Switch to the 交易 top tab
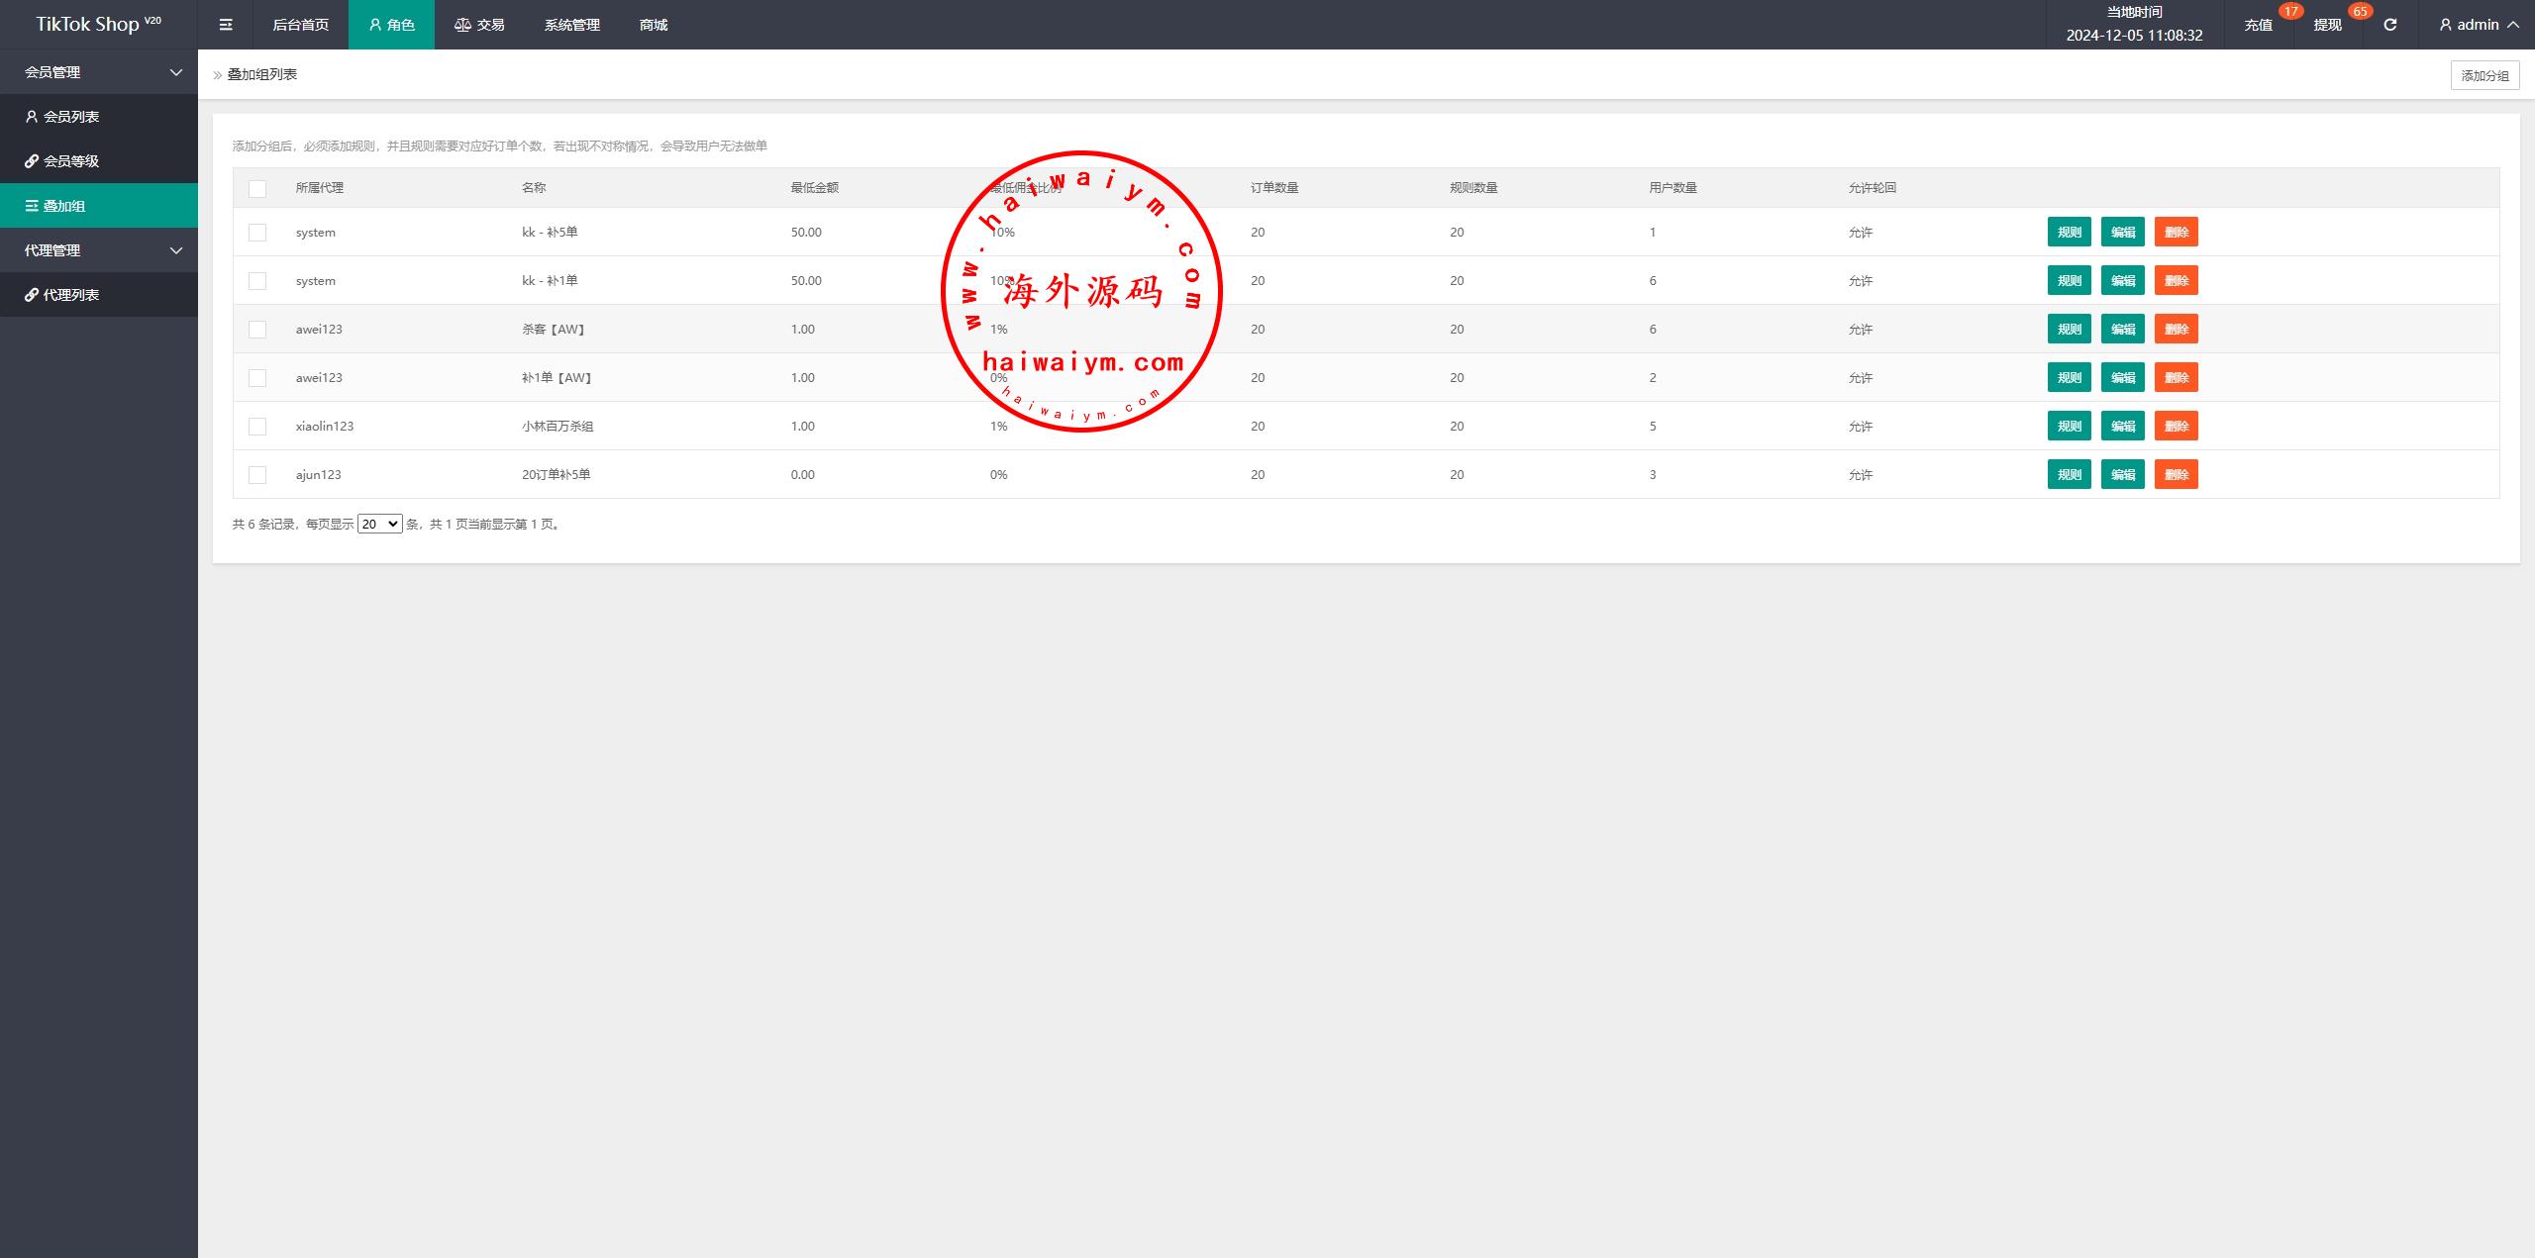Image resolution: width=2535 pixels, height=1258 pixels. pos(479,25)
